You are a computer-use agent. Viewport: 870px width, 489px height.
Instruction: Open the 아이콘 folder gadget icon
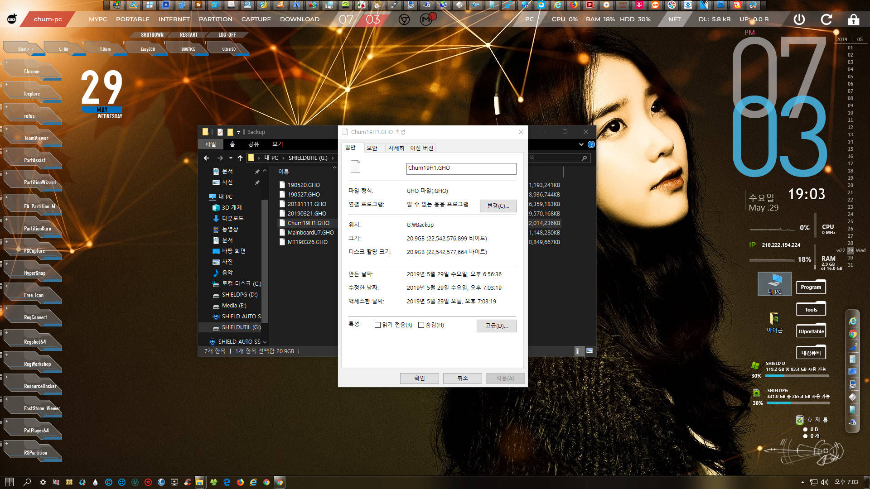[774, 322]
